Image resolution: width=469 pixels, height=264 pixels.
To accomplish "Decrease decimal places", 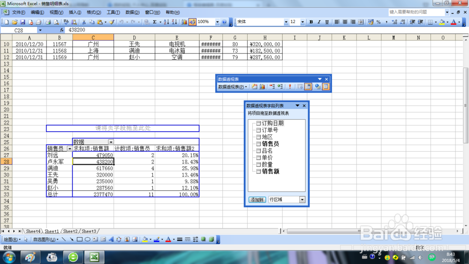I will click(x=402, y=22).
